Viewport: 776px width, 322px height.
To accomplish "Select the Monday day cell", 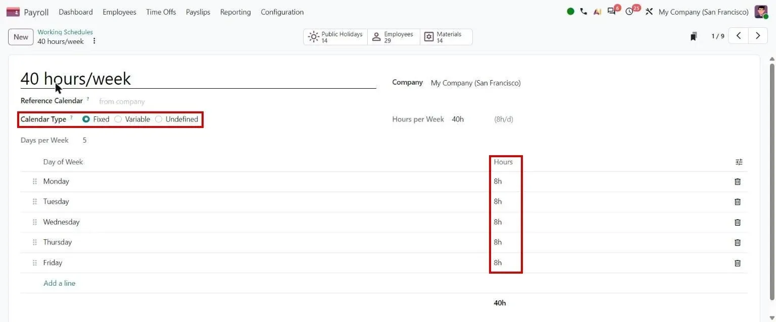I will (x=56, y=181).
